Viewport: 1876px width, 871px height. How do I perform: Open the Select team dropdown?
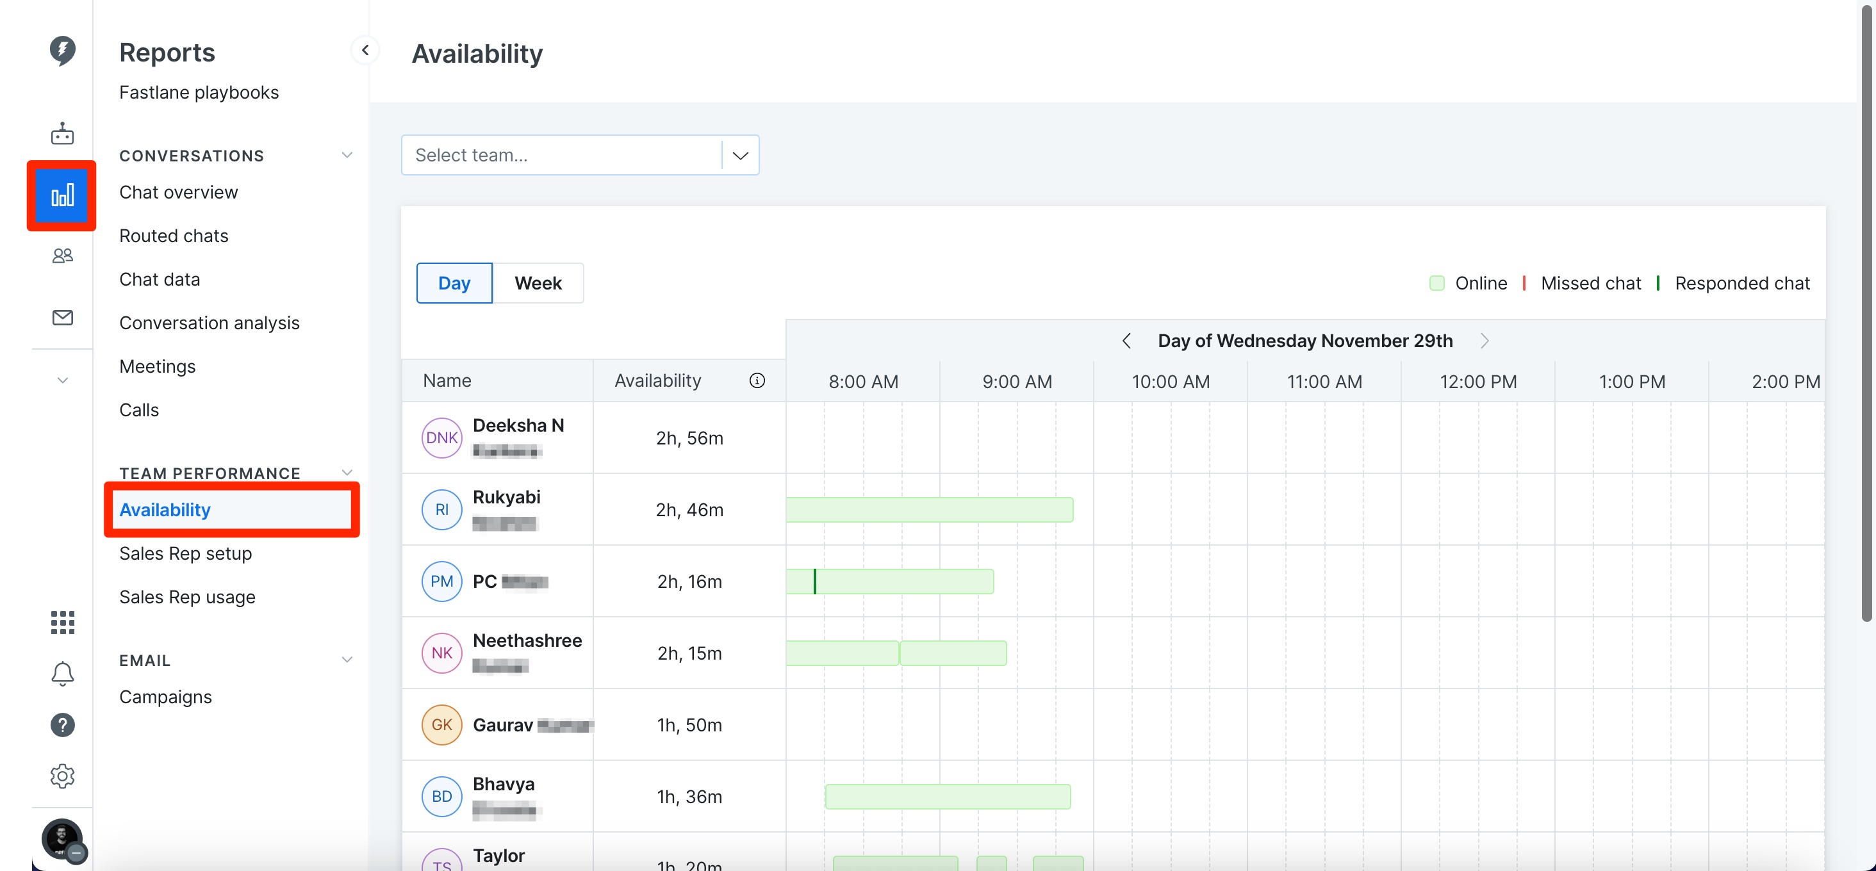point(580,155)
